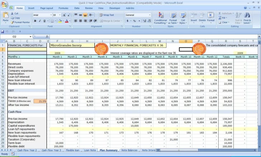Select the tax rate cell showing 21.5%
This screenshot has height=157, width=261.
(42, 101)
